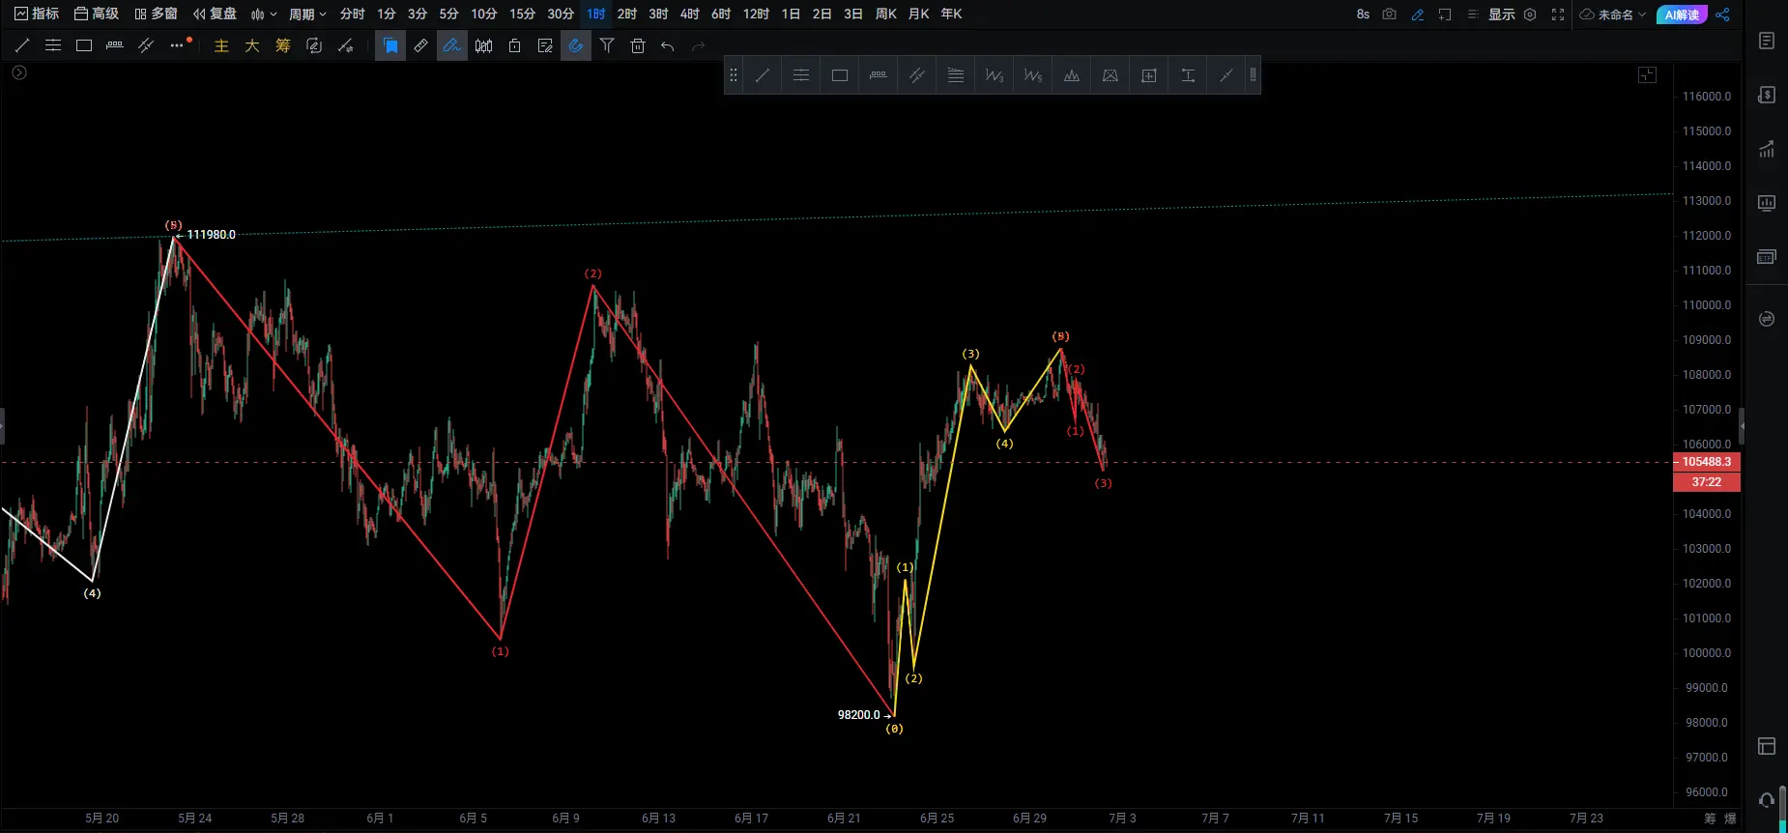Image resolution: width=1788 pixels, height=833 pixels.
Task: Undo last drawing with the back arrow
Action: coord(668,45)
